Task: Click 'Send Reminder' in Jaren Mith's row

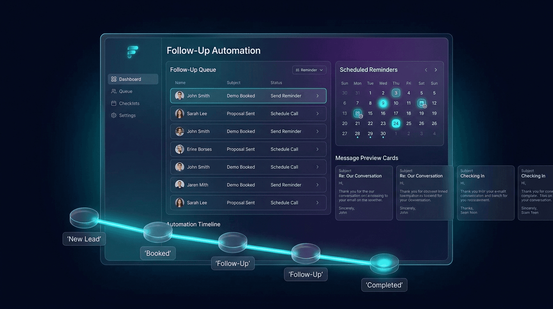Action: tap(286, 185)
